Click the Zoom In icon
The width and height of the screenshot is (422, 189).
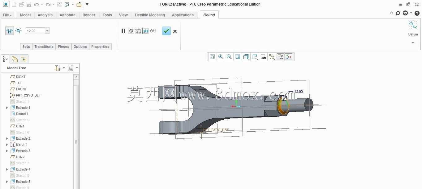tap(221, 57)
